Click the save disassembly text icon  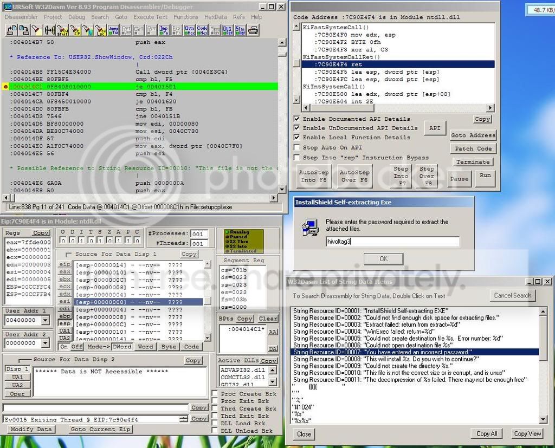[24, 30]
